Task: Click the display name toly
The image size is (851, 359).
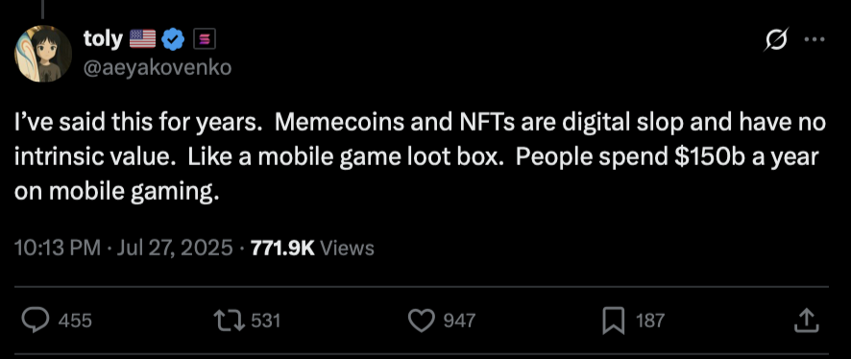Action: point(103,38)
